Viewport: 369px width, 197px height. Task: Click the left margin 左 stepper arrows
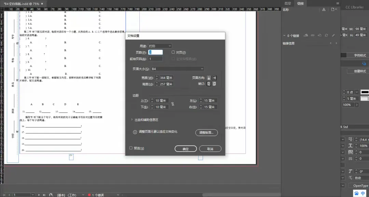click(201, 101)
